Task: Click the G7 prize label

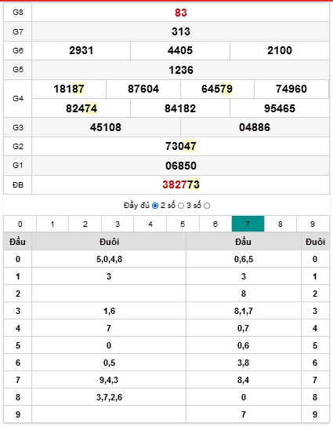Action: click(x=18, y=31)
